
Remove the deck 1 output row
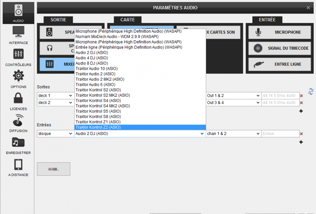click(x=301, y=96)
